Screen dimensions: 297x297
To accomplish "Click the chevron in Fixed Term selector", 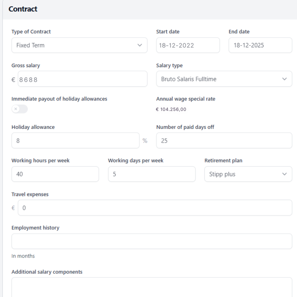I will 140,45.
